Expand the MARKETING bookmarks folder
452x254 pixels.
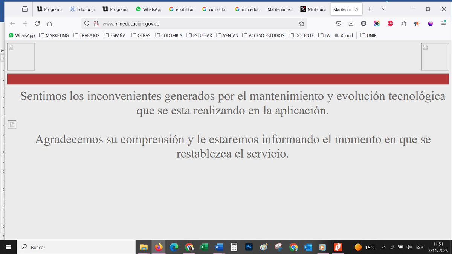[54, 35]
